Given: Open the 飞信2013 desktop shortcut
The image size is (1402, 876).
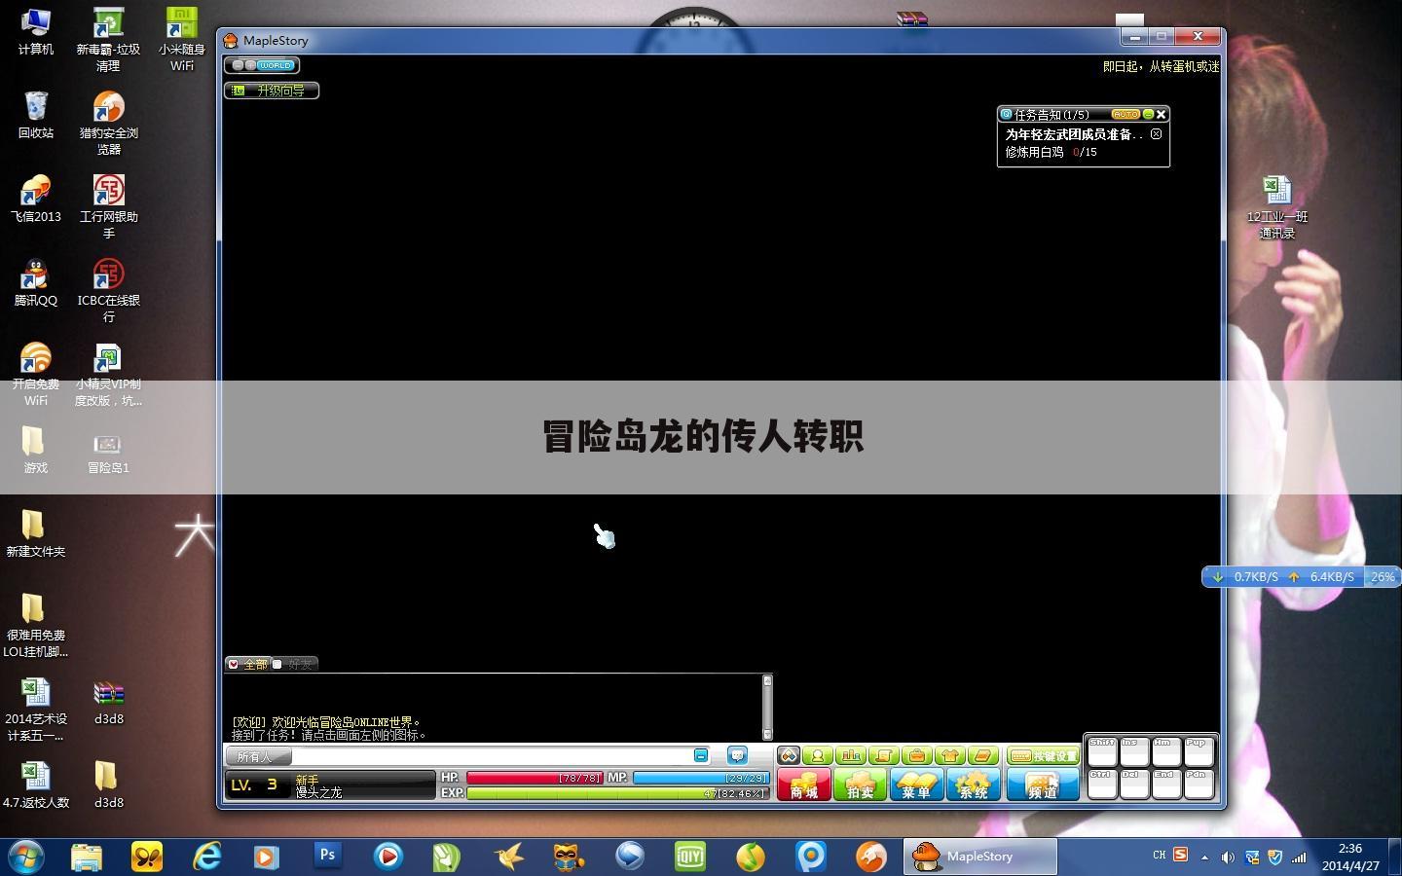Looking at the screenshot, I should coord(36,200).
